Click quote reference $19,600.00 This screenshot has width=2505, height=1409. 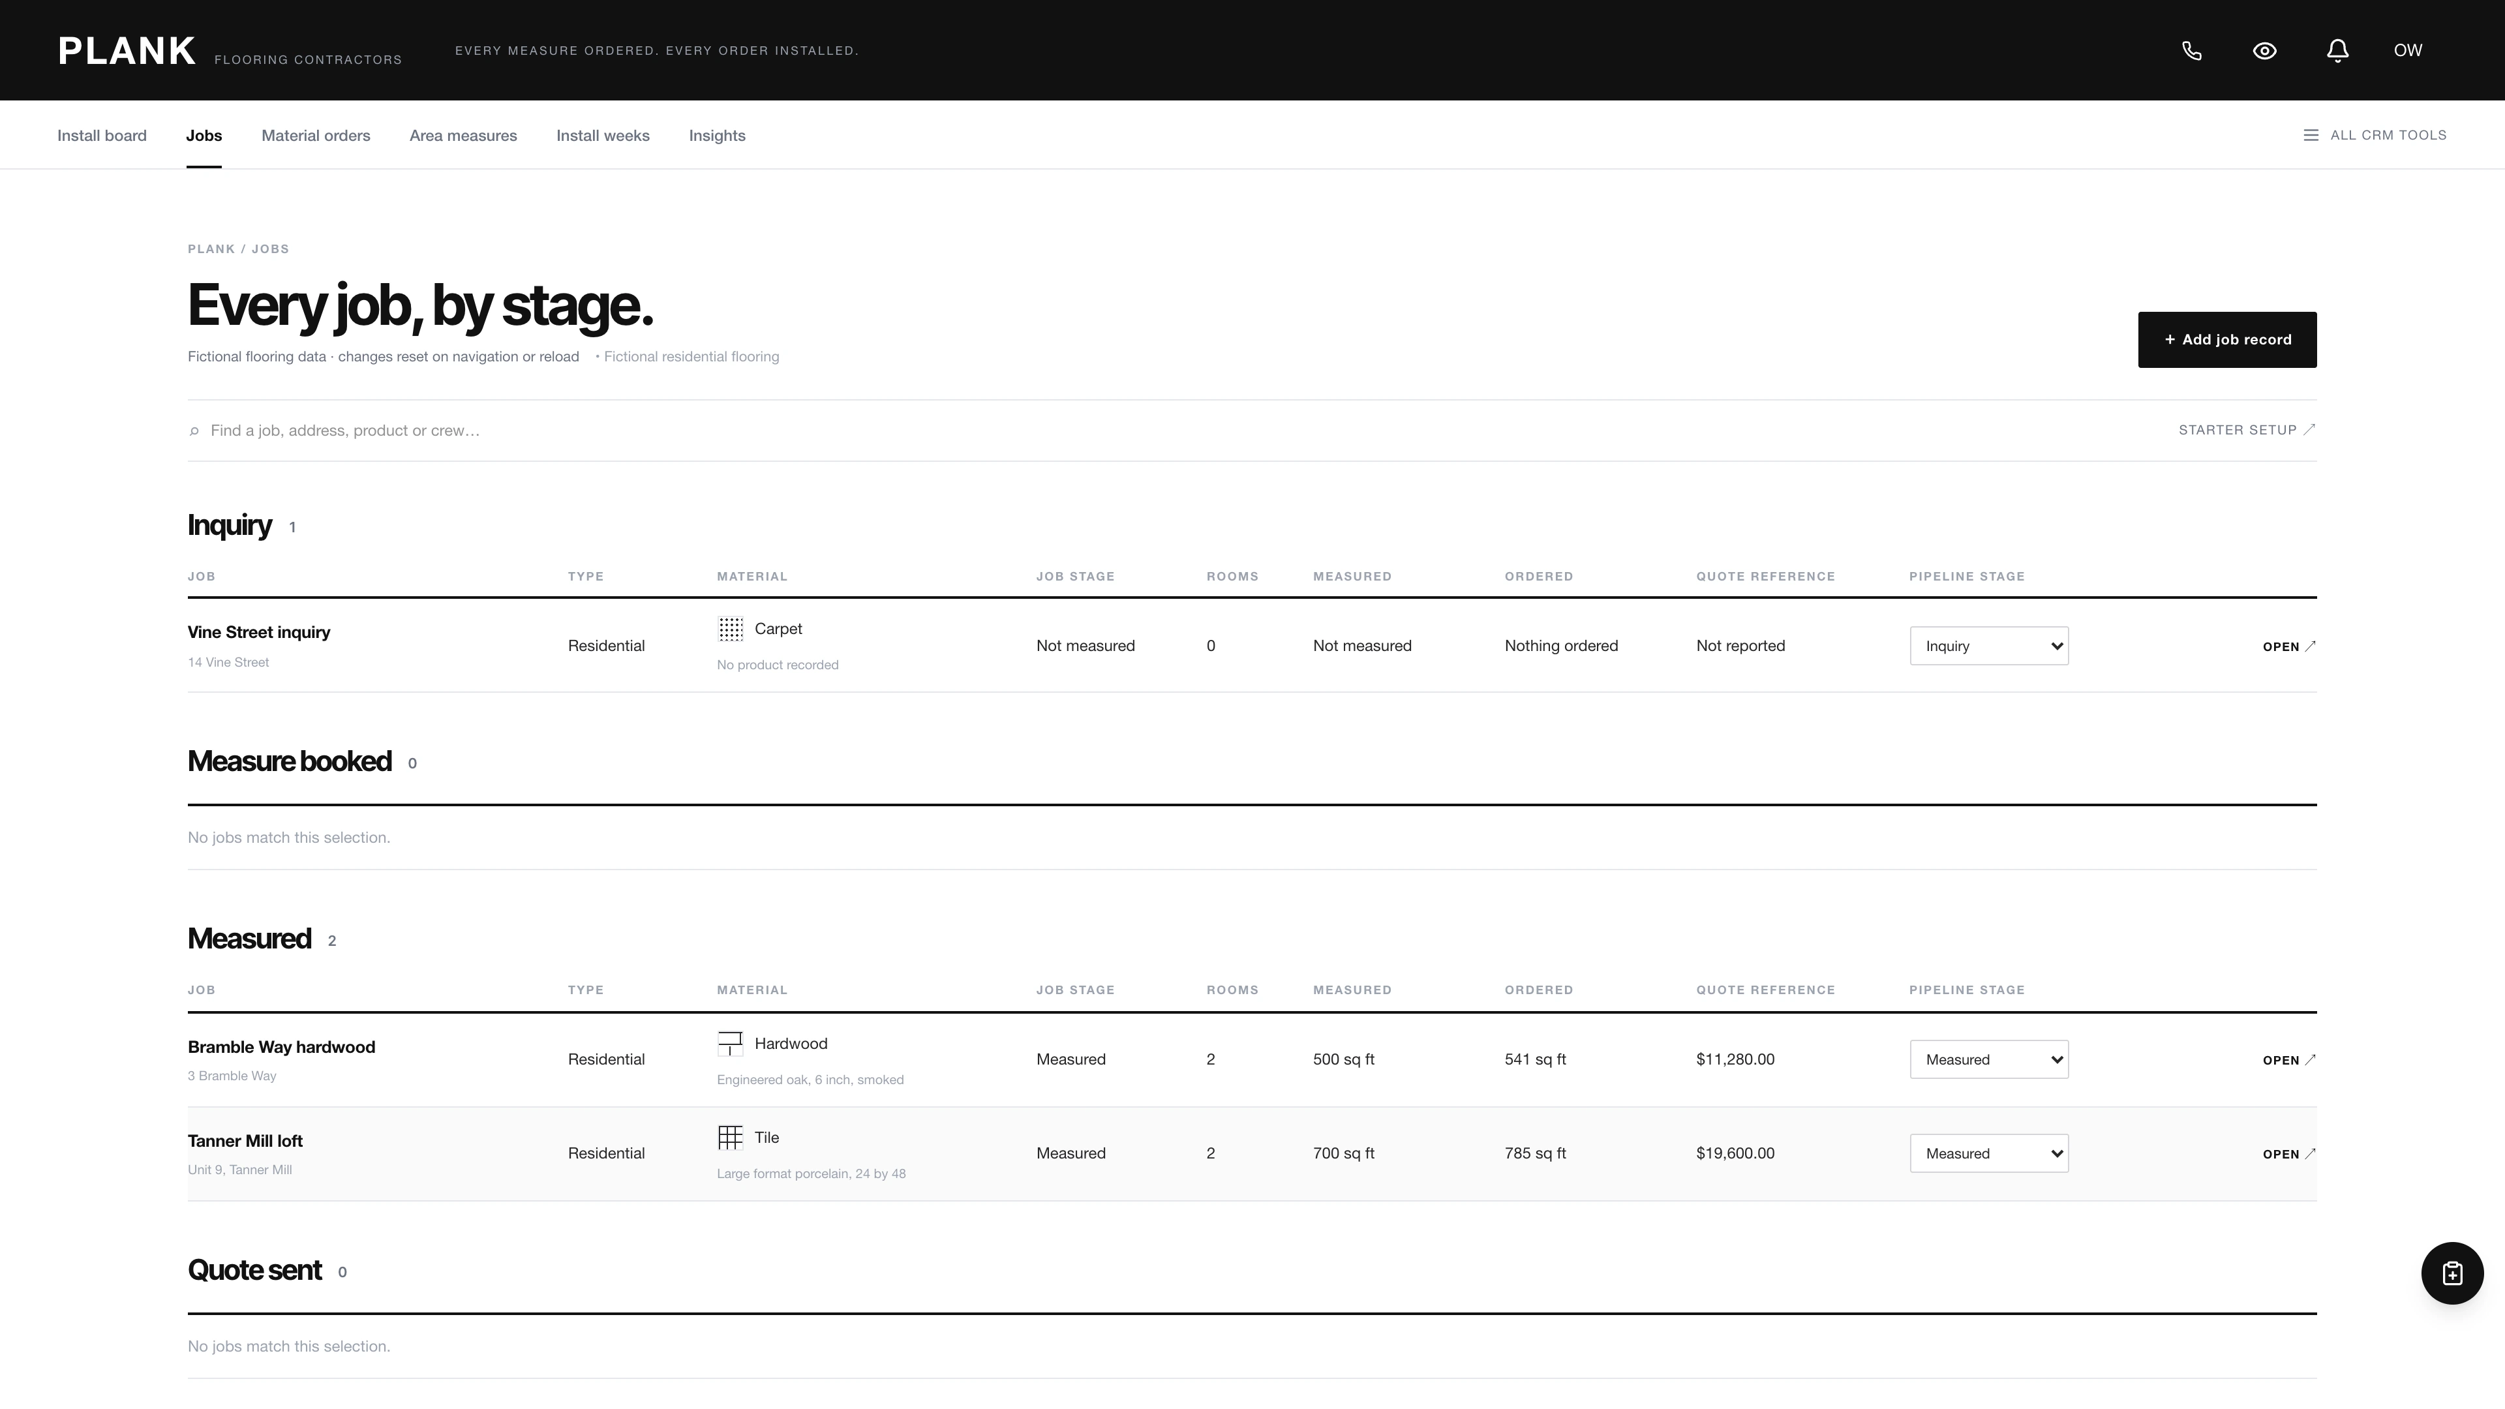pos(1735,1153)
